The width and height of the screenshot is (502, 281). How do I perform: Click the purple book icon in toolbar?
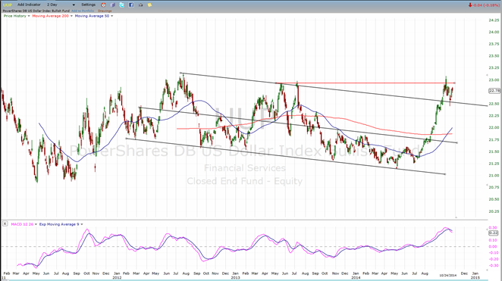tap(113, 5)
